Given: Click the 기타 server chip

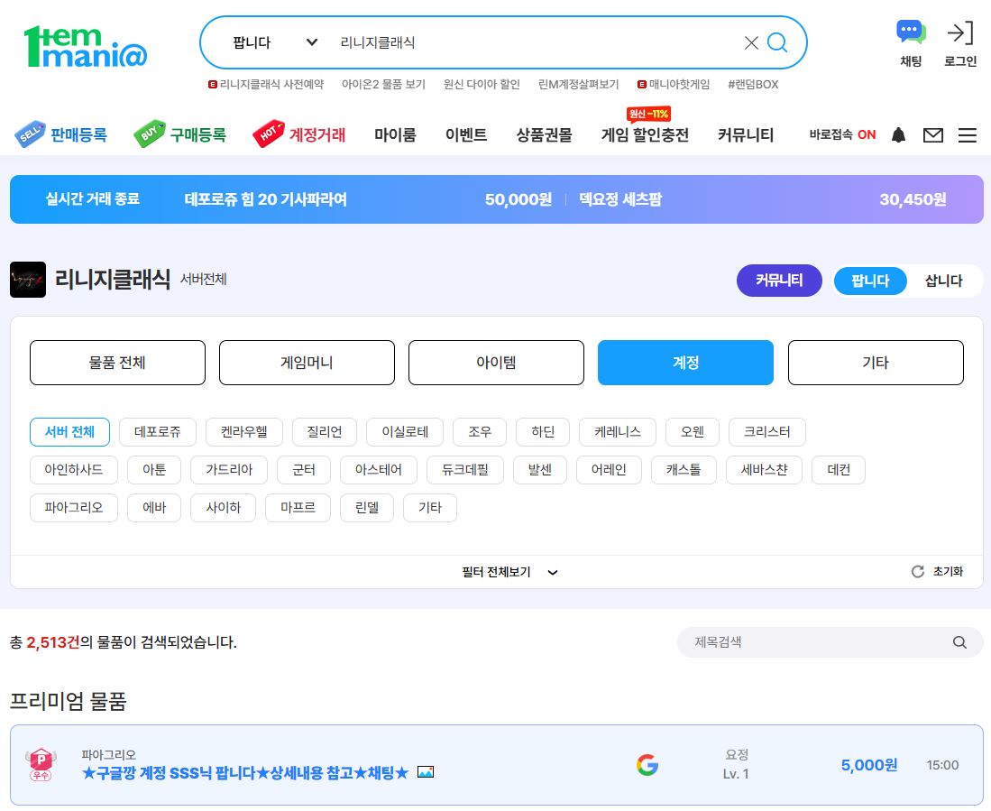Looking at the screenshot, I should pyautogui.click(x=430, y=508).
